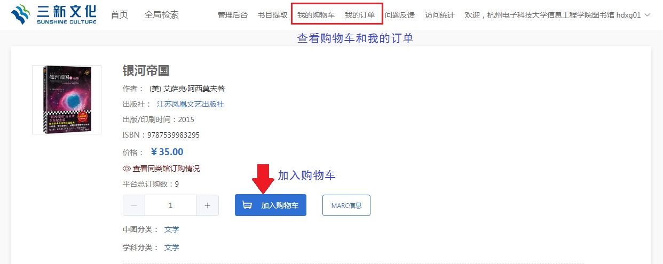Open 我的购物车 shopping cart page

pyautogui.click(x=316, y=15)
